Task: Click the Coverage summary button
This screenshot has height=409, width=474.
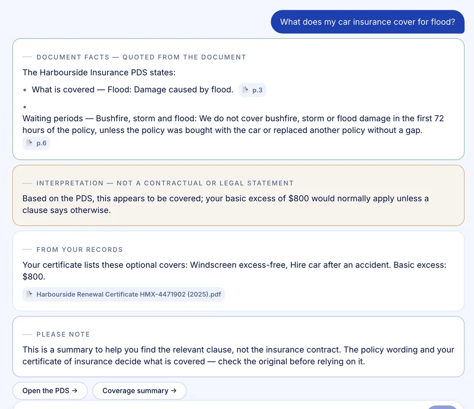Action: click(x=139, y=391)
